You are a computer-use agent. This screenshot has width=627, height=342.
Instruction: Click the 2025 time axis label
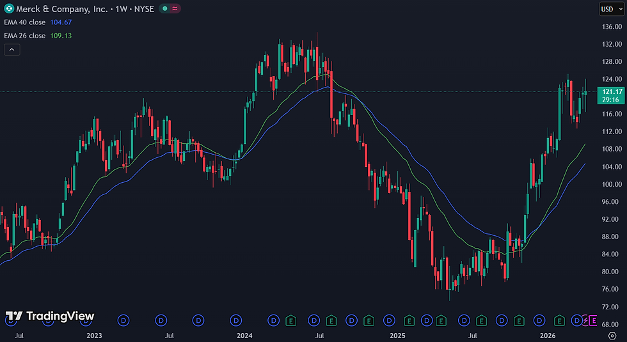[x=397, y=336]
